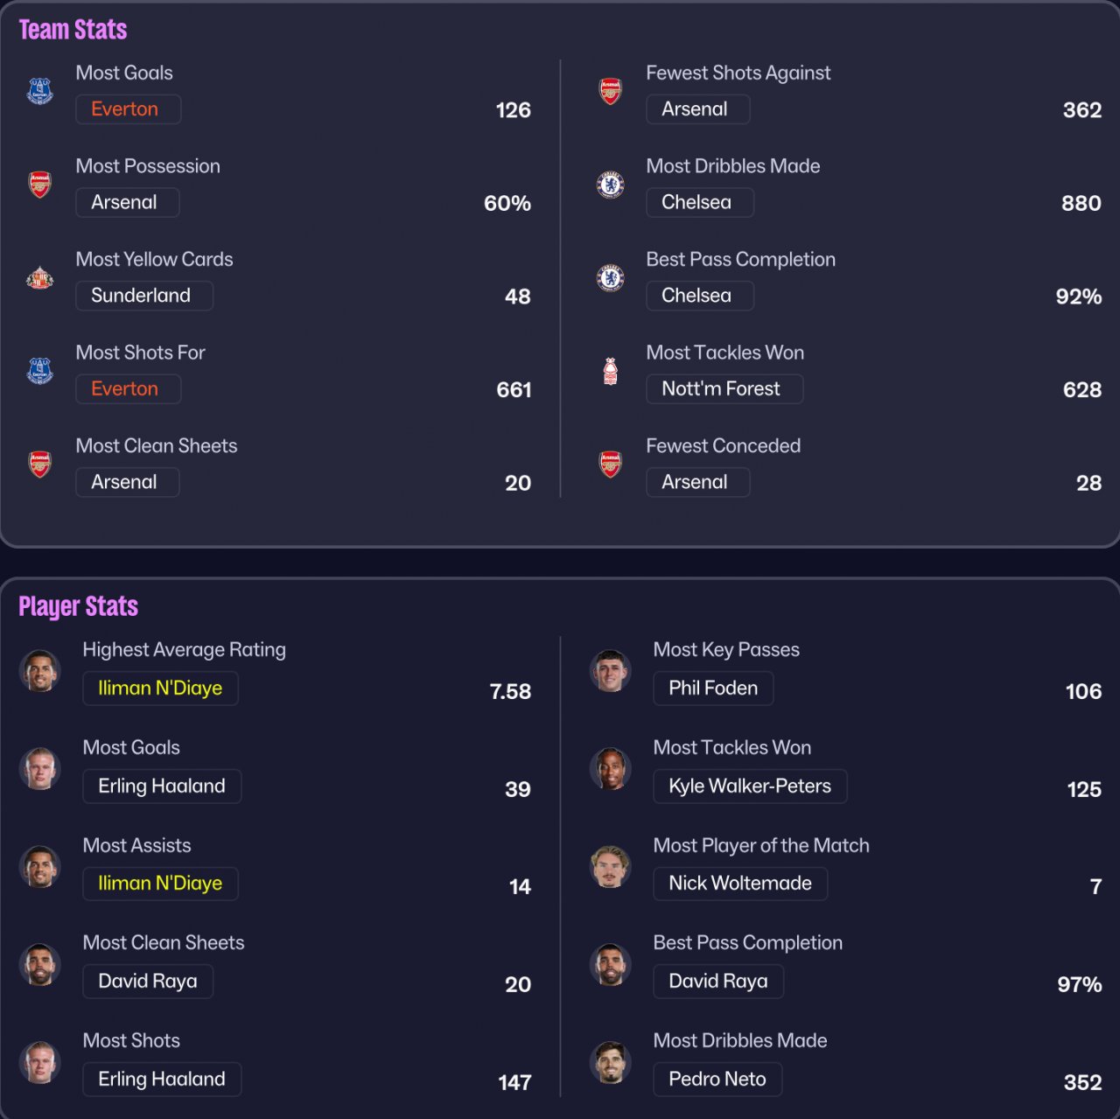Click the Arsenal crest beside Fewest Conceded
The width and height of the screenshot is (1120, 1119).
611,465
